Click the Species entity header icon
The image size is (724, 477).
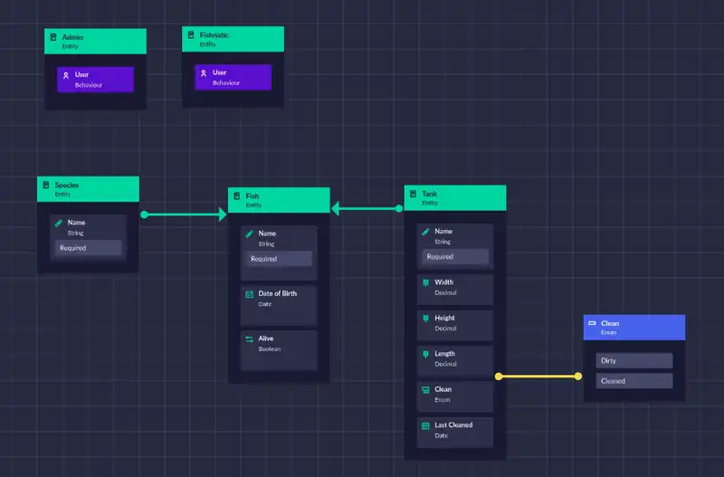[x=45, y=186]
